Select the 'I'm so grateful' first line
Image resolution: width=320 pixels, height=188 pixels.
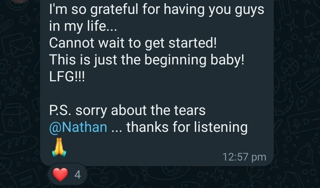click(157, 10)
